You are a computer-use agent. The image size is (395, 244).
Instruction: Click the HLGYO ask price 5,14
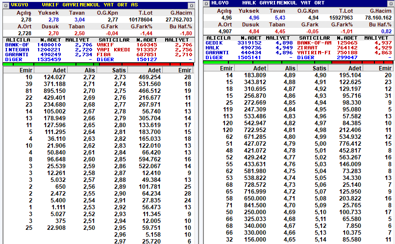(x=320, y=240)
